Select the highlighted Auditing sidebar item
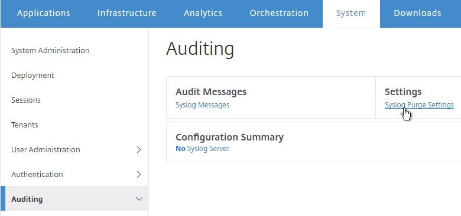Screen dimensions: 461x216 click(x=74, y=198)
